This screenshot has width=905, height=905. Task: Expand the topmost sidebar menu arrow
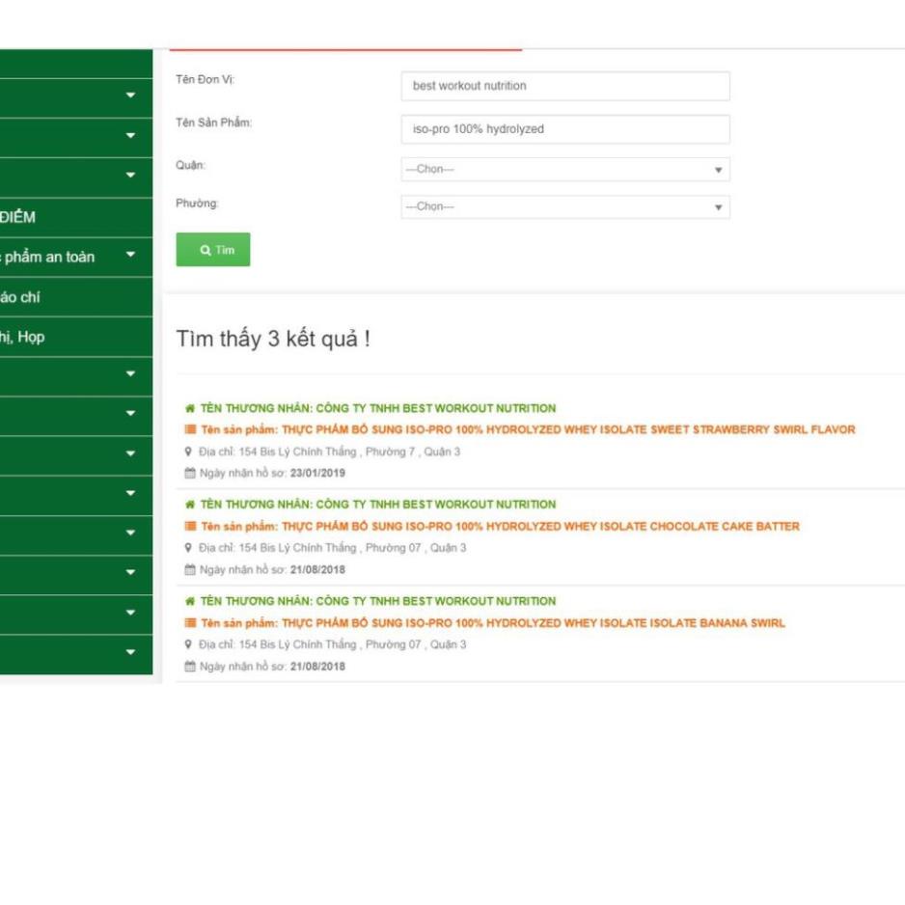click(130, 96)
